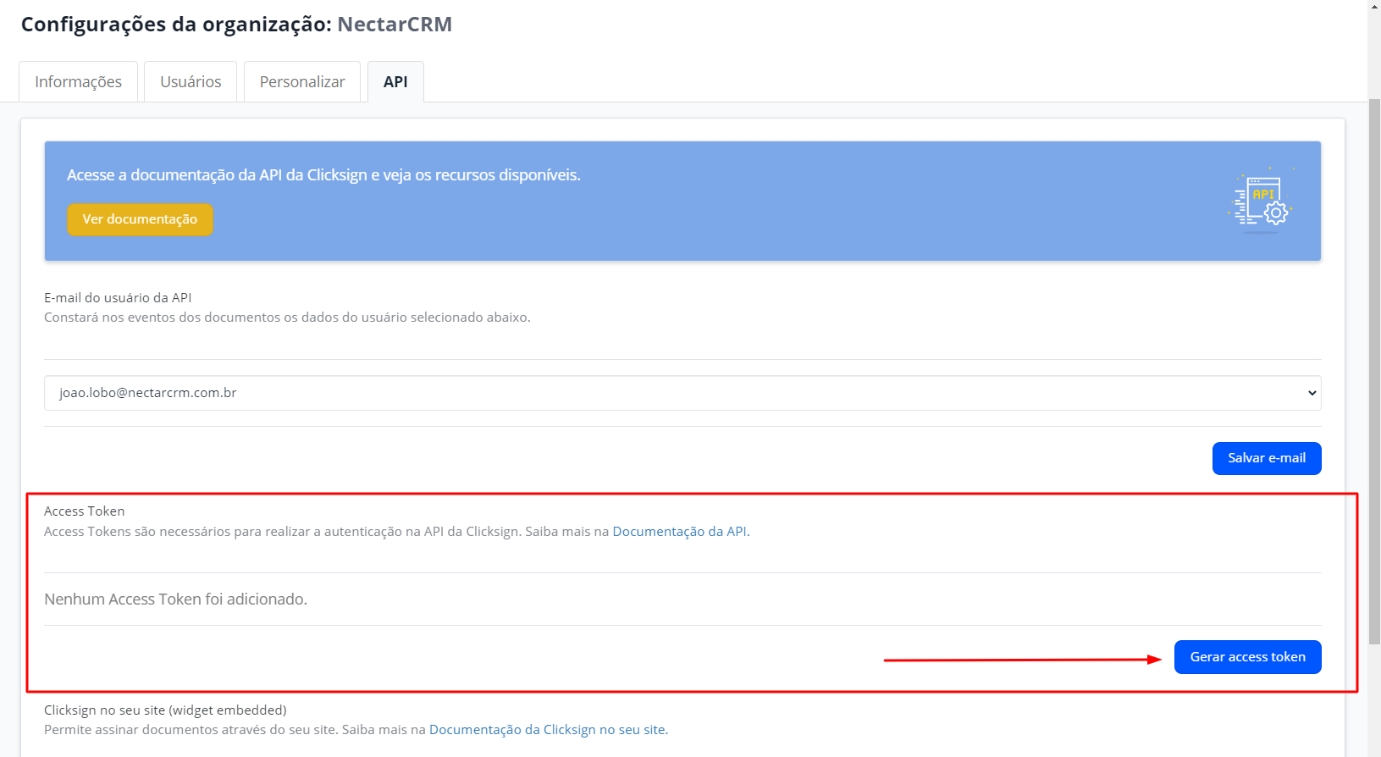The width and height of the screenshot is (1381, 757).
Task: Click the 'Nenhum Access Token foi adicionado.' text
Action: coord(175,600)
